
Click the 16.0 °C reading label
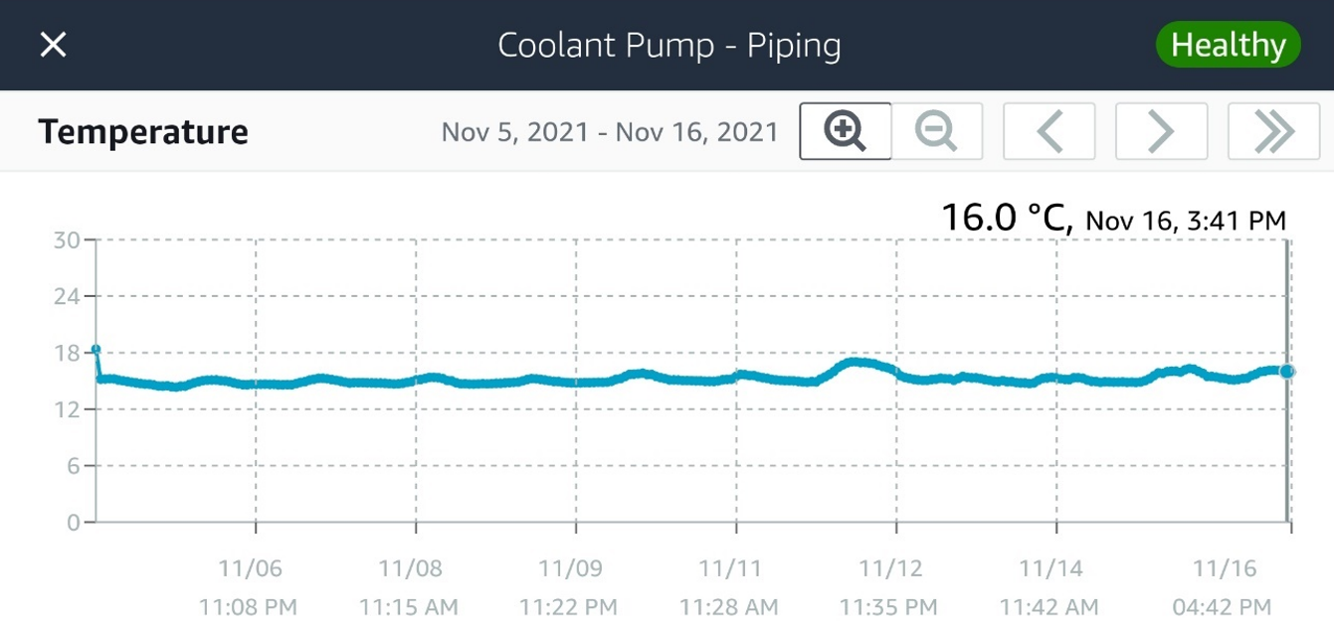point(1006,218)
